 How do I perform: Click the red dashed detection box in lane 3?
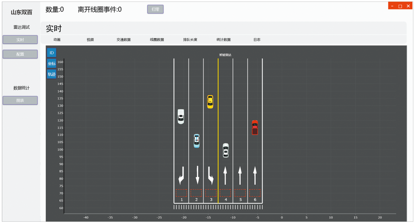pos(211,193)
